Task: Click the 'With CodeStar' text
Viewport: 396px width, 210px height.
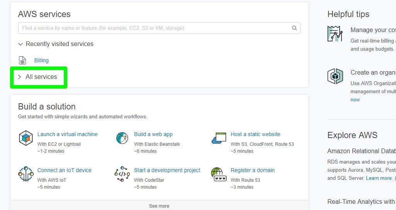Action: click(149, 180)
